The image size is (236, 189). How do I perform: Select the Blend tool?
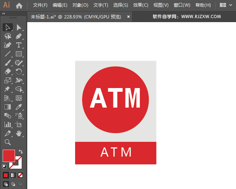point(8,116)
